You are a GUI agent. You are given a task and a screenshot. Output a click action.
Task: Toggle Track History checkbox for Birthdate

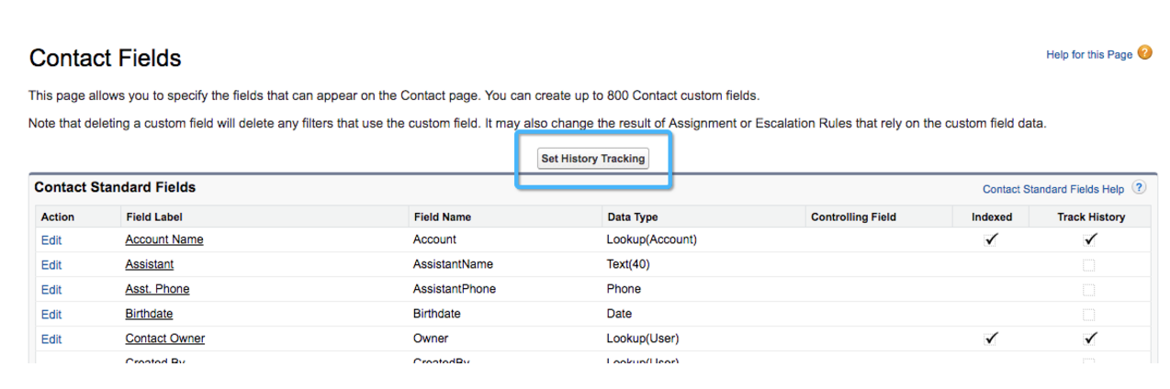coord(1089,315)
